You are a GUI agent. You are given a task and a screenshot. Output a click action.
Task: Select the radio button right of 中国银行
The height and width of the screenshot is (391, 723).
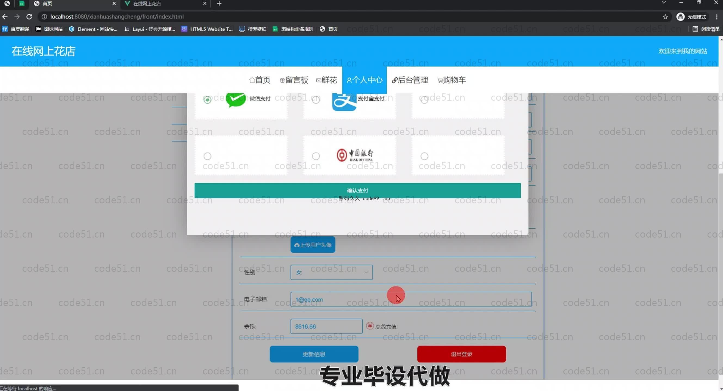tap(424, 156)
